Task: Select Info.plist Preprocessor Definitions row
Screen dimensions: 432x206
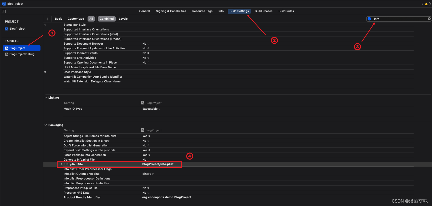Action: (87, 178)
